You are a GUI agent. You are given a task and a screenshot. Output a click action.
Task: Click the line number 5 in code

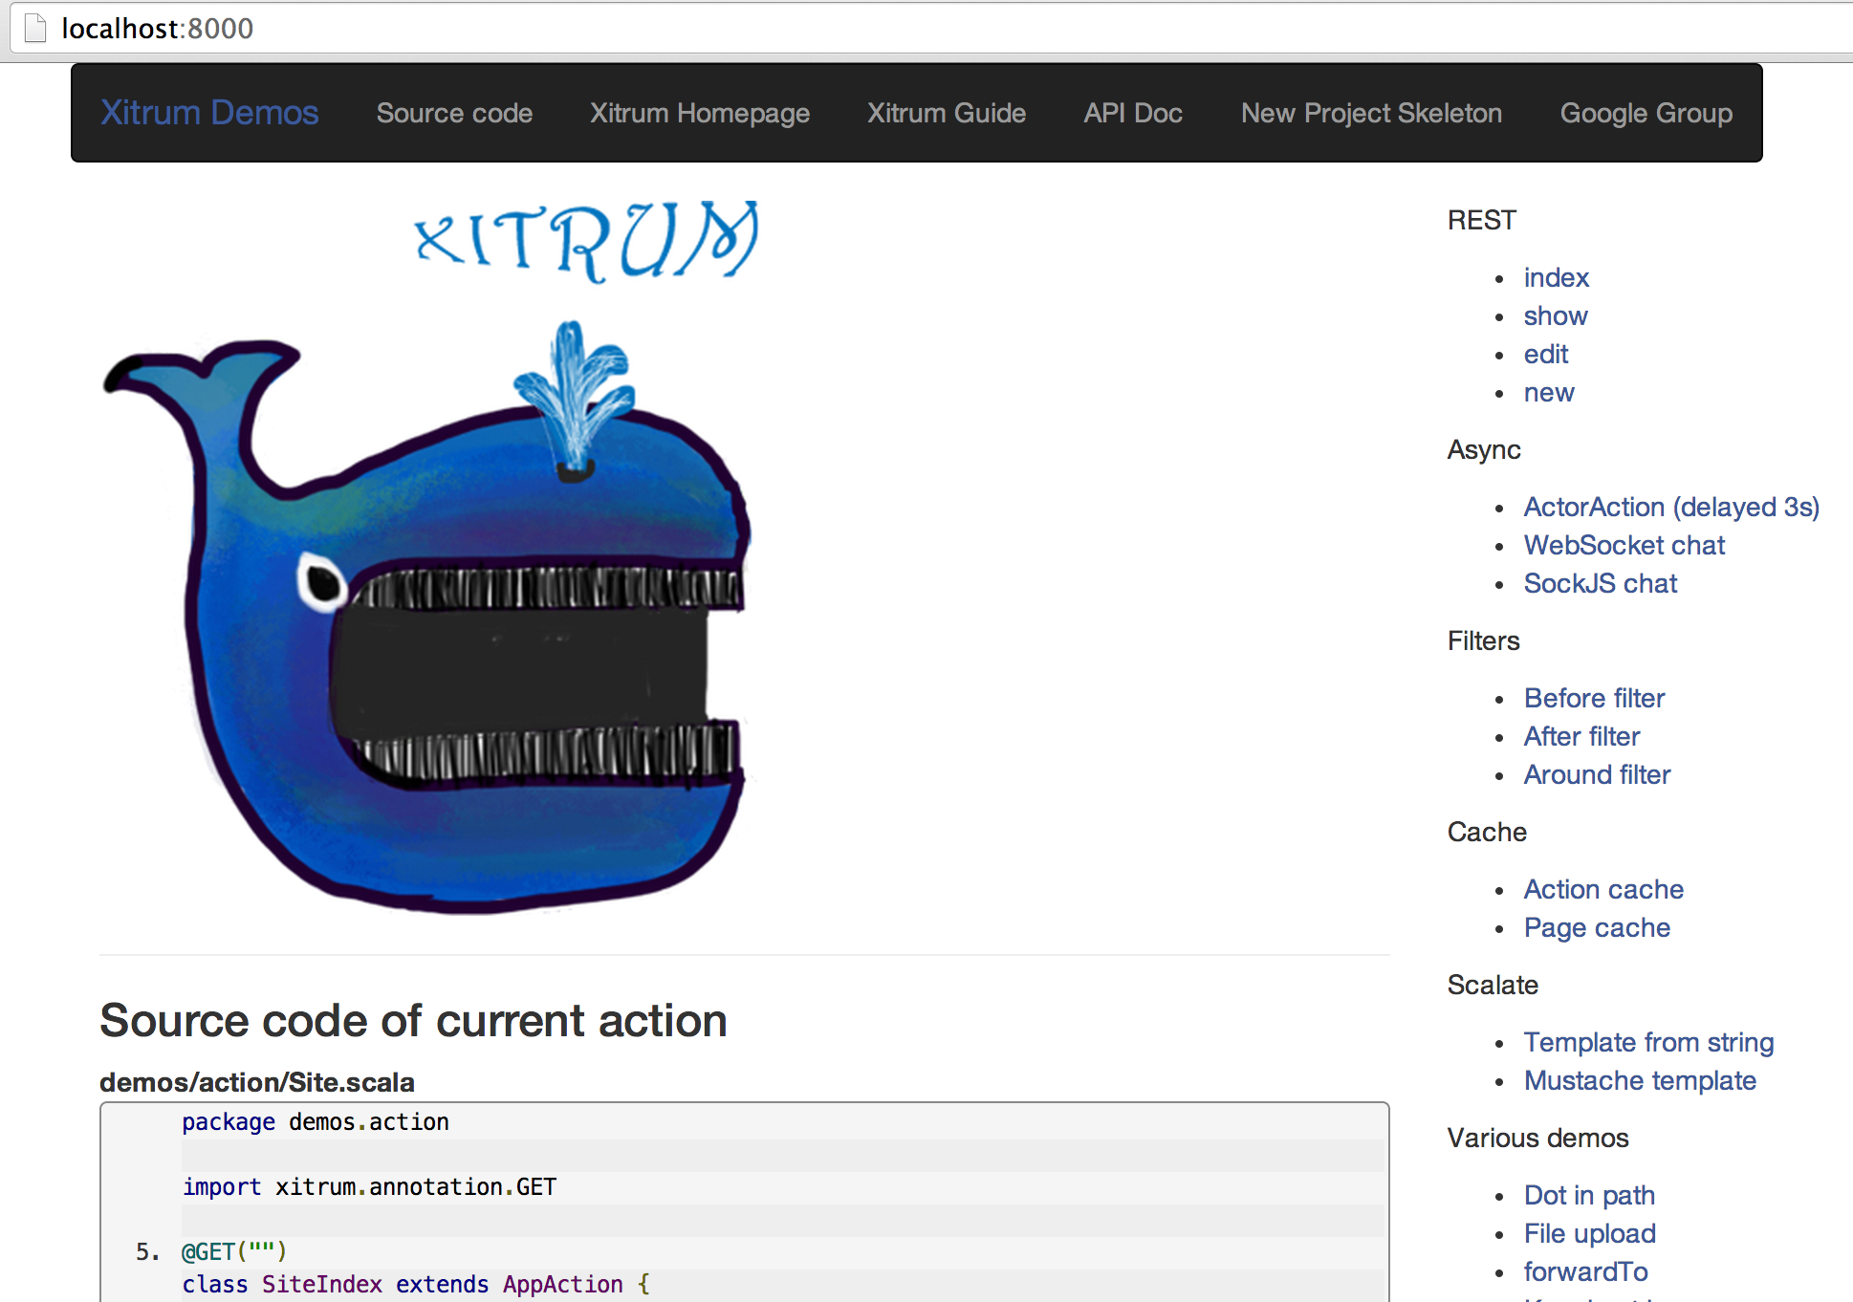pyautogui.click(x=147, y=1251)
